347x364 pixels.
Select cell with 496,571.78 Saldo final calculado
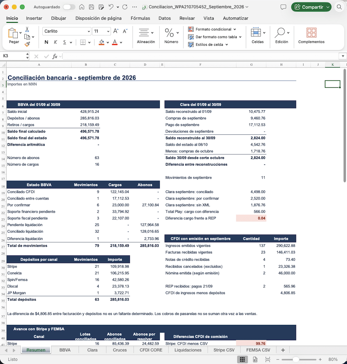pos(86,131)
